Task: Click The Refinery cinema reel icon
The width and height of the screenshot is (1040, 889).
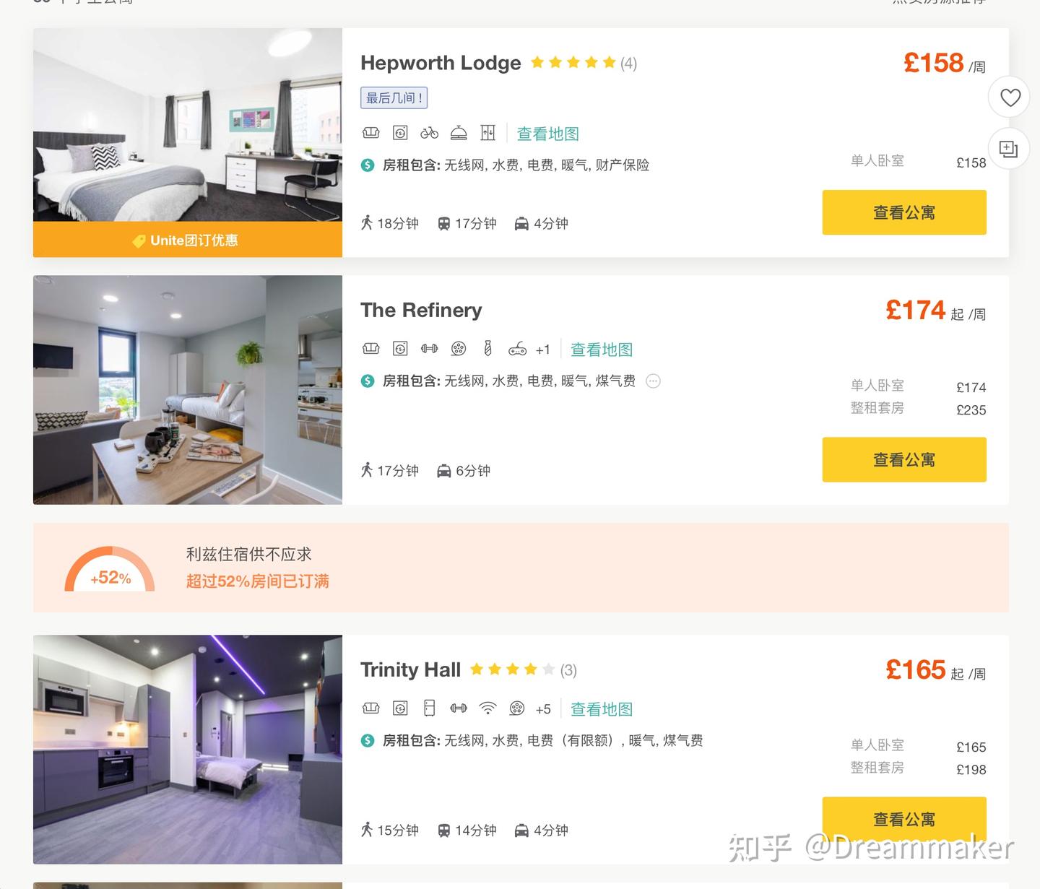Action: (x=459, y=350)
